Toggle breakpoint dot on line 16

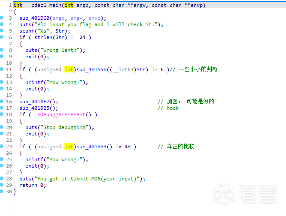[x=2, y=101]
